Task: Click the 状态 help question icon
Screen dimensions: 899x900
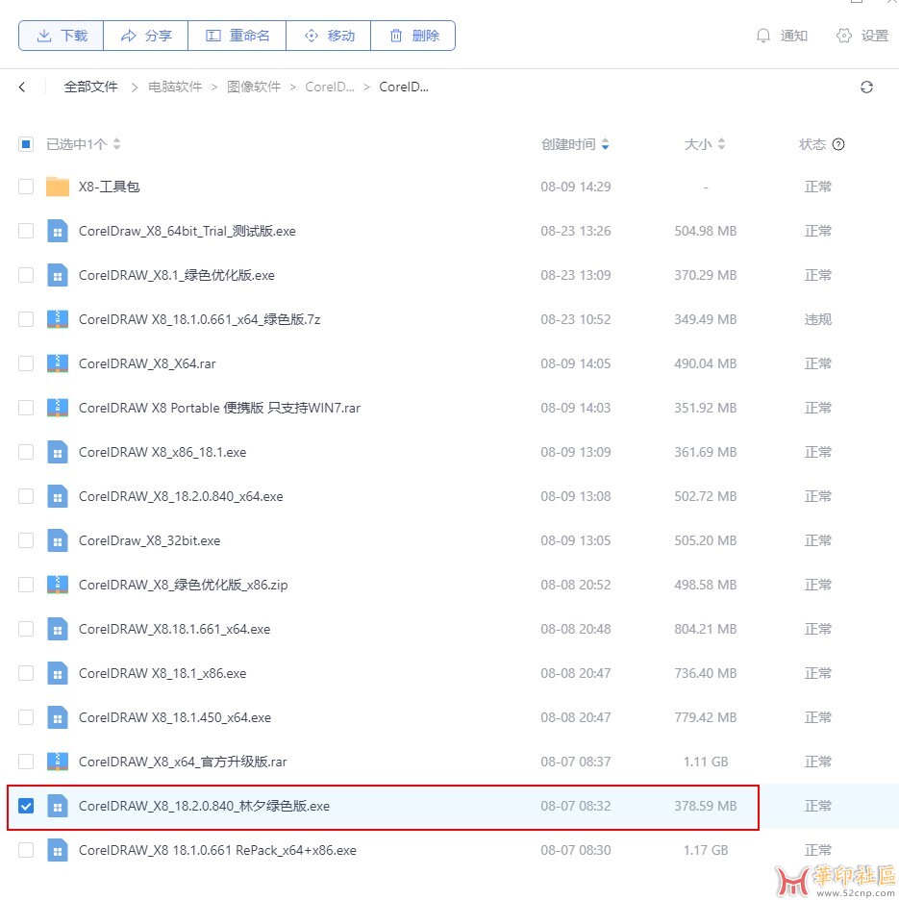Action: (838, 144)
